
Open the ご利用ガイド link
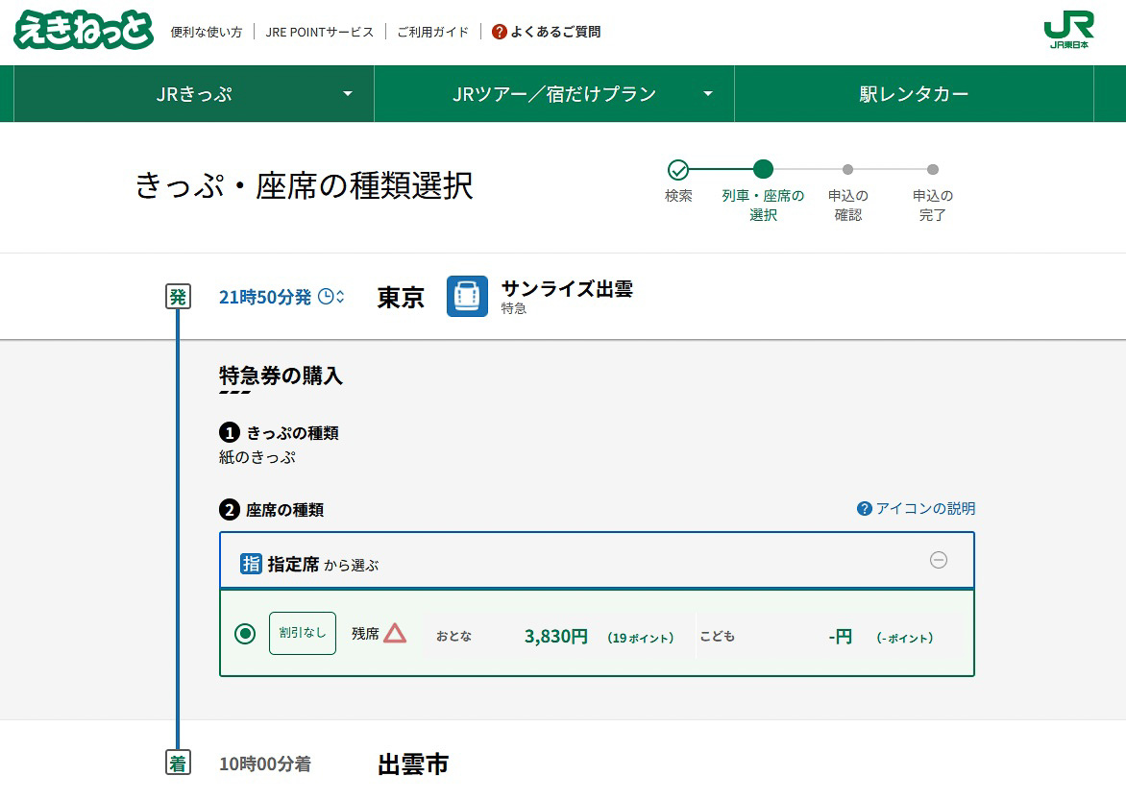(430, 30)
